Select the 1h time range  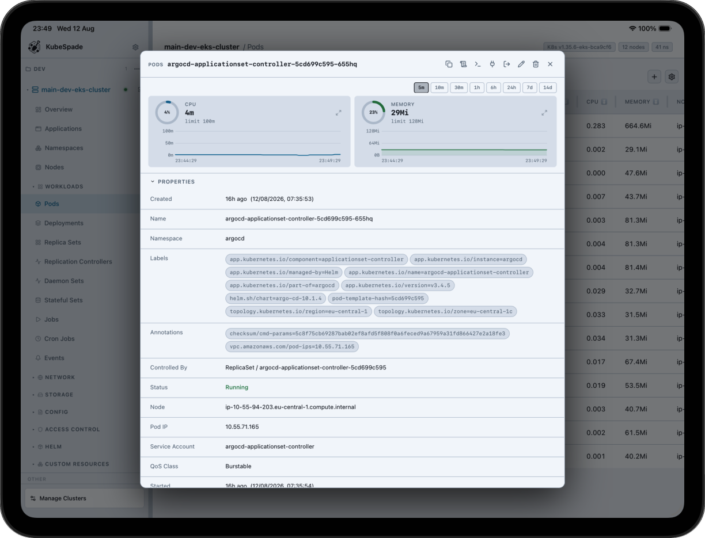(x=477, y=87)
